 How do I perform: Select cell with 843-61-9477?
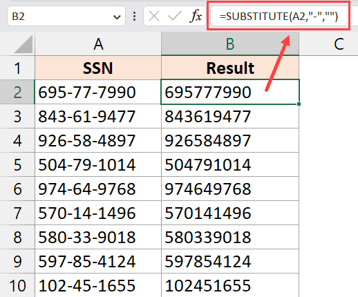[x=98, y=116]
